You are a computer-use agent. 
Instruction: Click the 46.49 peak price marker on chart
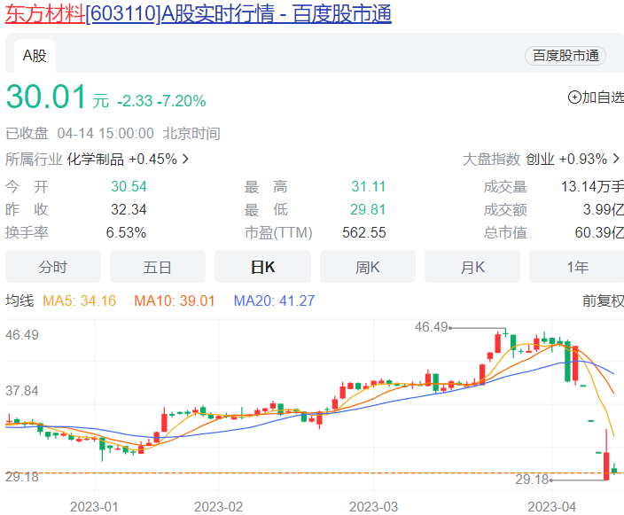click(x=432, y=327)
